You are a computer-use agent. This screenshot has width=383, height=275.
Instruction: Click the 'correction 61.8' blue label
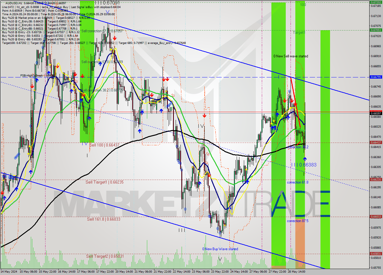point(298,182)
